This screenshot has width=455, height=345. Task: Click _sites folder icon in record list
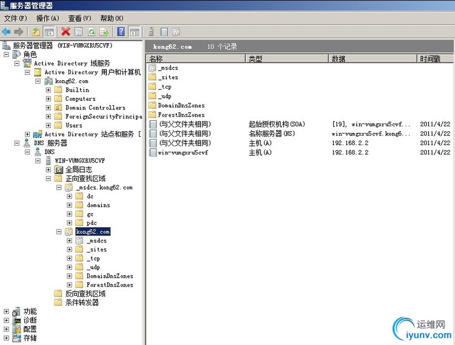pos(152,77)
